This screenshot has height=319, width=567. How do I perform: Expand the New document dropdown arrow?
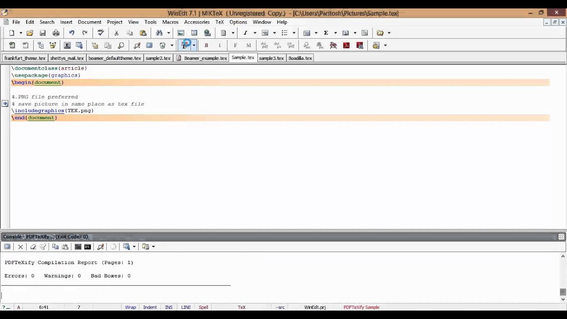tap(20, 33)
